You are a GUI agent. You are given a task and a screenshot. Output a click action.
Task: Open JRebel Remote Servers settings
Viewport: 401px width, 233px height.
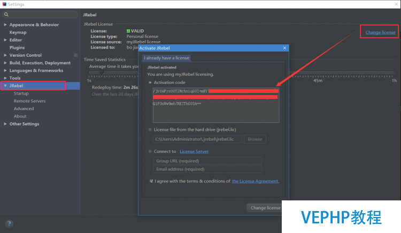click(29, 101)
